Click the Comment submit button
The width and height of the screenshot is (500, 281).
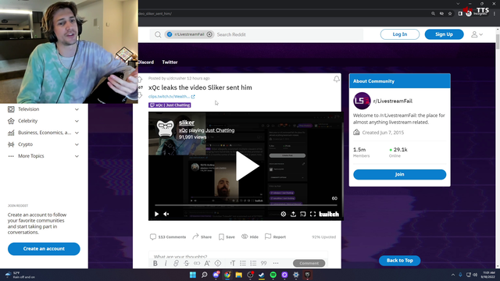309,263
